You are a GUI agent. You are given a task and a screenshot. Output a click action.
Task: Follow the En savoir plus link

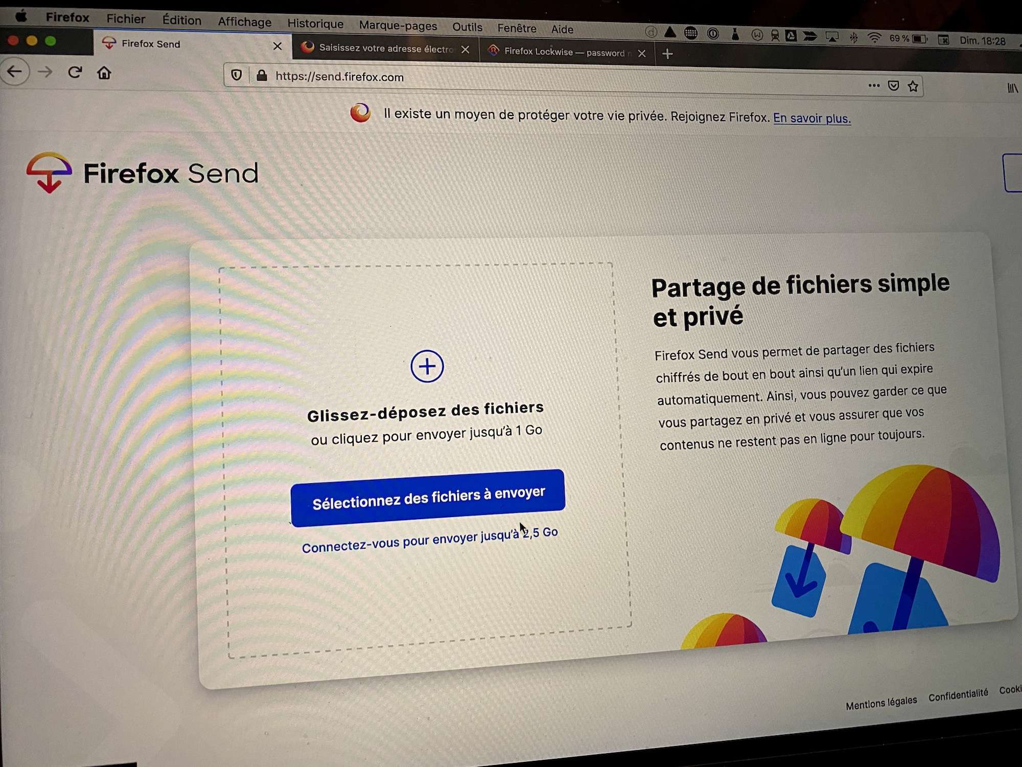[812, 118]
